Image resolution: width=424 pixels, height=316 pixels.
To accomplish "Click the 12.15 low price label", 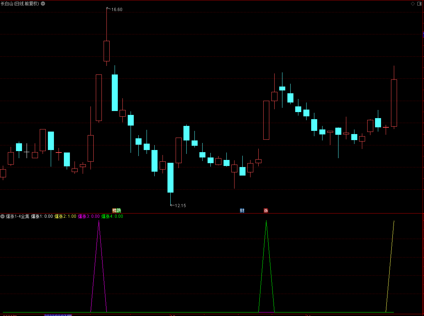I will (180, 206).
